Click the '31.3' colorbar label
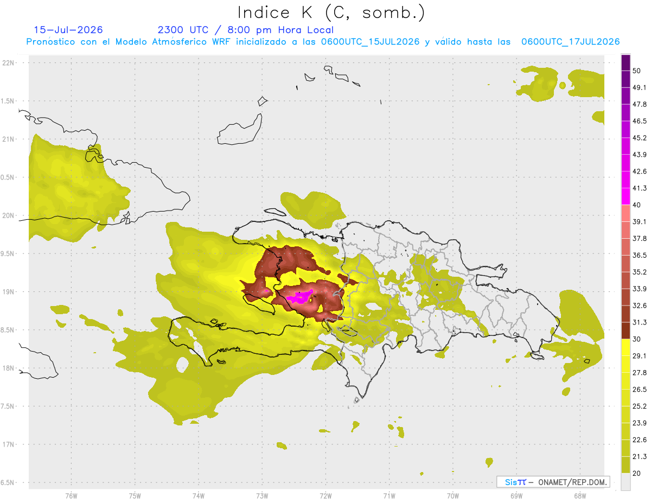The image size is (651, 503). [x=639, y=322]
